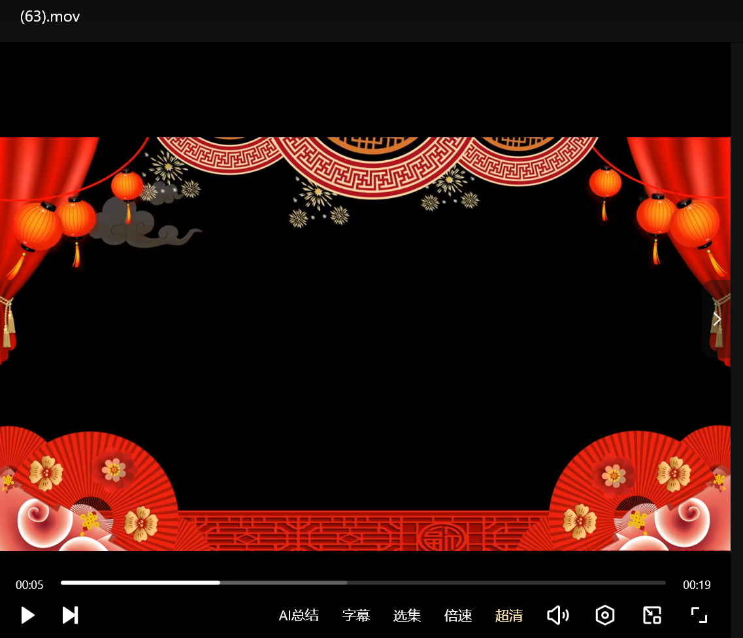Seek within the unplayed progress bar section
743x638 pixels.
[x=510, y=582]
